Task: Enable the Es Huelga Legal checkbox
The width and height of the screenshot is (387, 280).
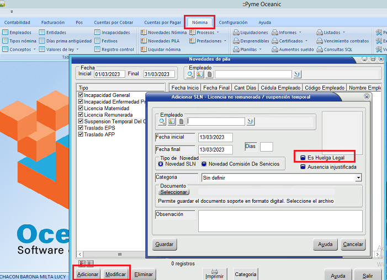Action: click(x=303, y=158)
